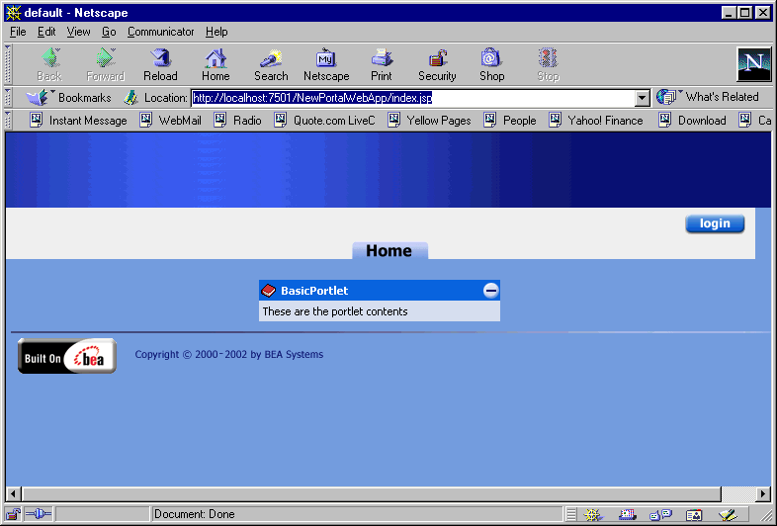Open the WebMail personal toolbar link
The width and height of the screenshot is (777, 526).
(170, 120)
